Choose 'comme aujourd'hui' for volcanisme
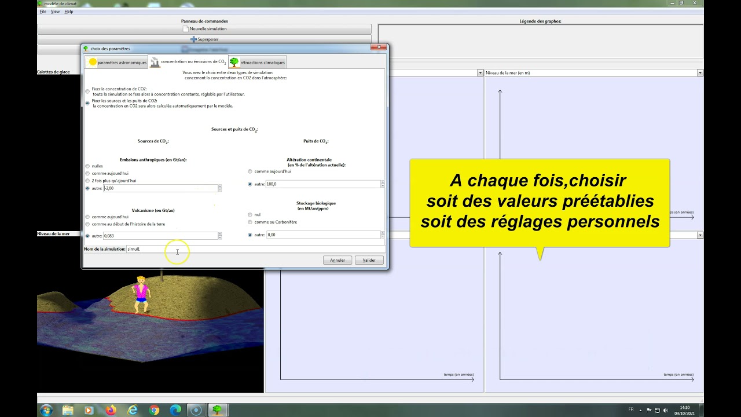 [87, 217]
